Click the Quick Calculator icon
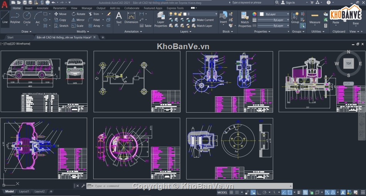 (326, 26)
